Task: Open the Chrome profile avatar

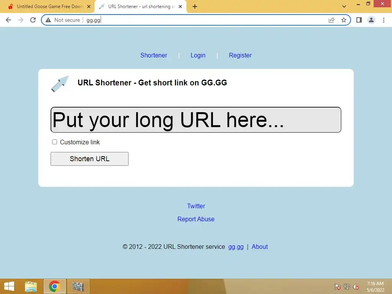Action: pyautogui.click(x=371, y=20)
